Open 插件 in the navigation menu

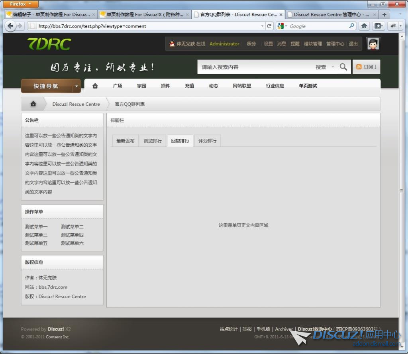click(x=165, y=86)
